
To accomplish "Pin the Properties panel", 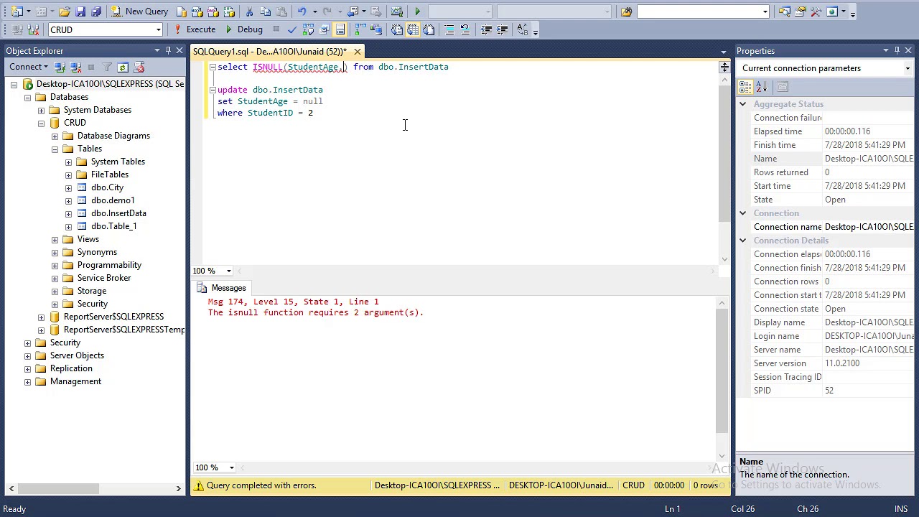I will point(897,50).
